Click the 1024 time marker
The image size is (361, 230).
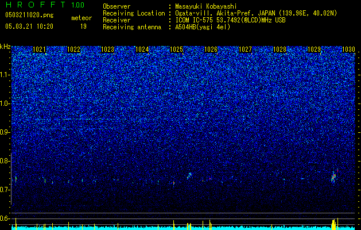click(142, 49)
